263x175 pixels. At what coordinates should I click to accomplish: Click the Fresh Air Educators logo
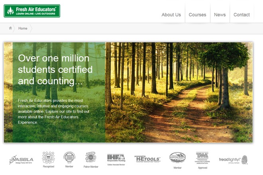(x=32, y=11)
